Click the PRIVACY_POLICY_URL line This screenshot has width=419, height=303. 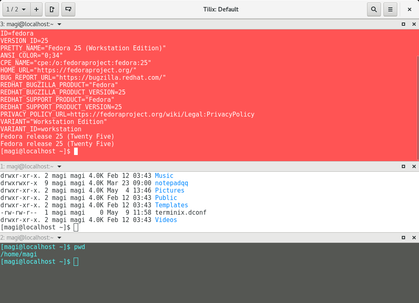point(128,114)
